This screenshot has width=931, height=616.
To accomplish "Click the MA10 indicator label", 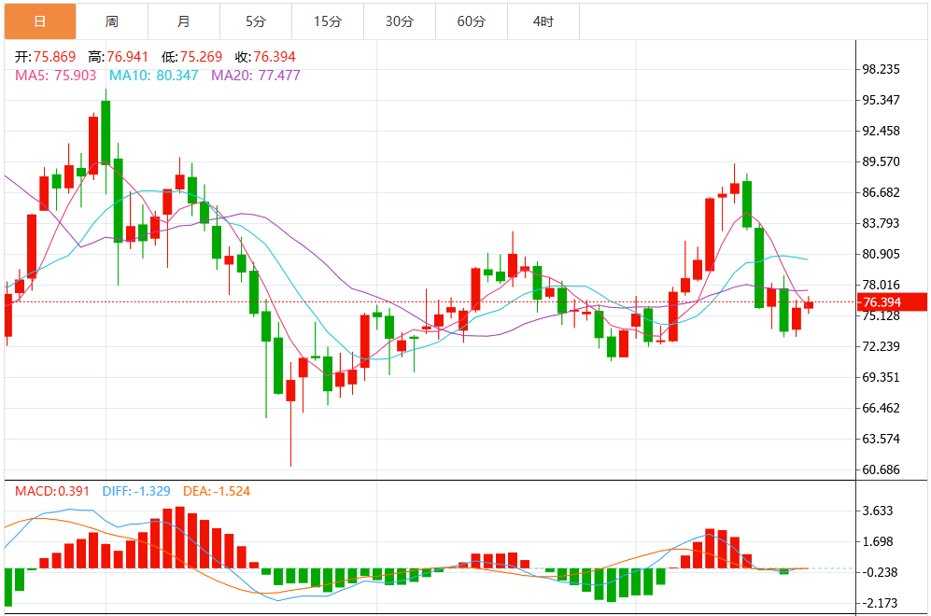I will pos(154,76).
